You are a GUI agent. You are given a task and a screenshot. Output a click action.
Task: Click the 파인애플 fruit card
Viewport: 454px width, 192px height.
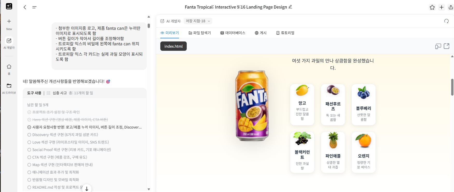click(x=333, y=152)
